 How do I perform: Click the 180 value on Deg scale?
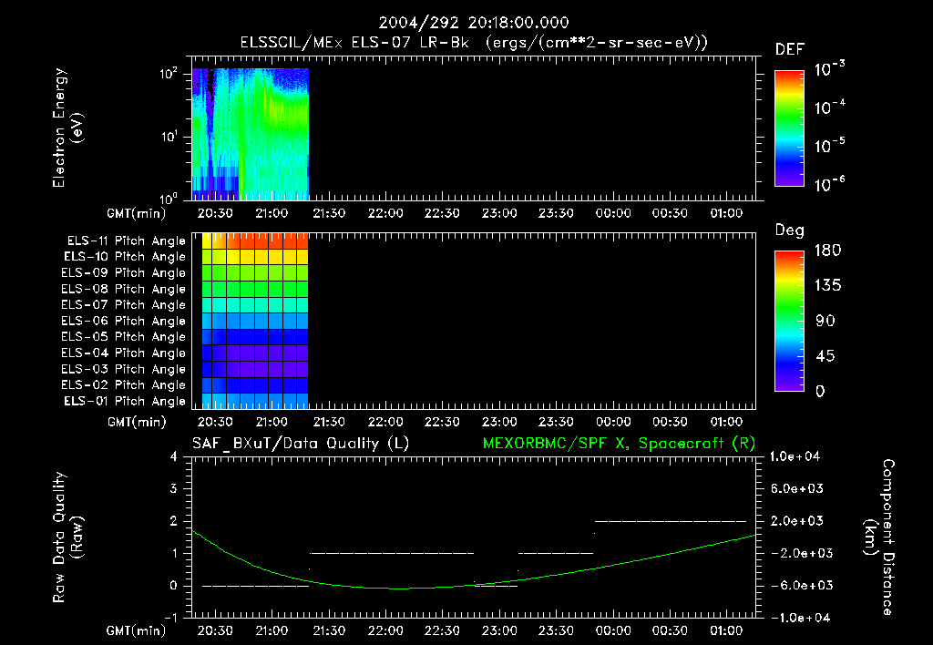[827, 250]
